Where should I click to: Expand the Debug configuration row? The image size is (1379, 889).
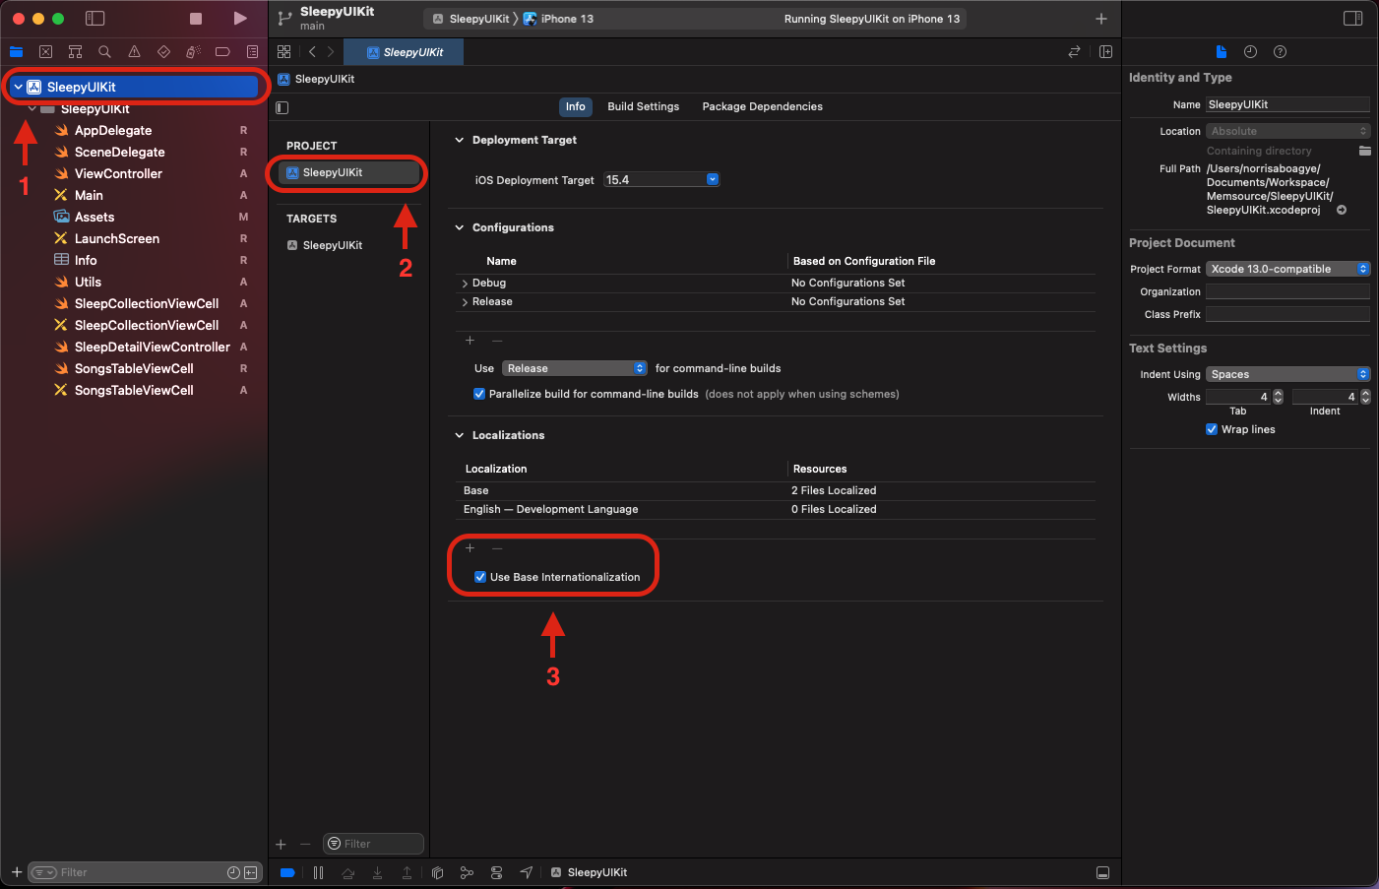(464, 283)
